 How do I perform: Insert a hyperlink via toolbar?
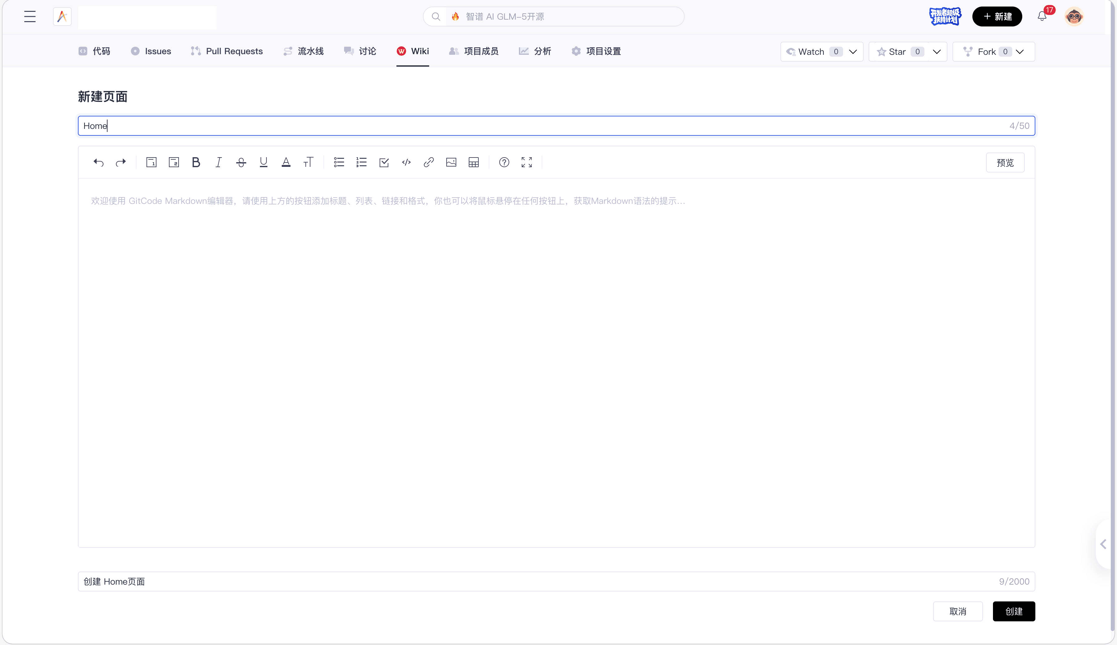tap(429, 162)
